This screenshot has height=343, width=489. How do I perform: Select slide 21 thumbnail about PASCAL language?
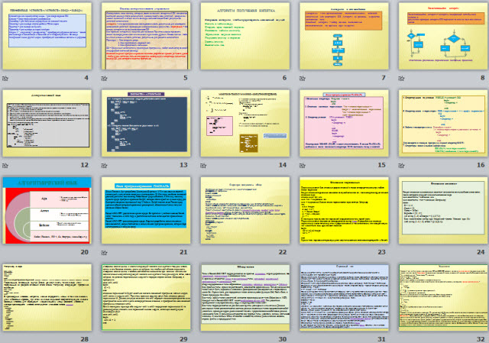145,209
